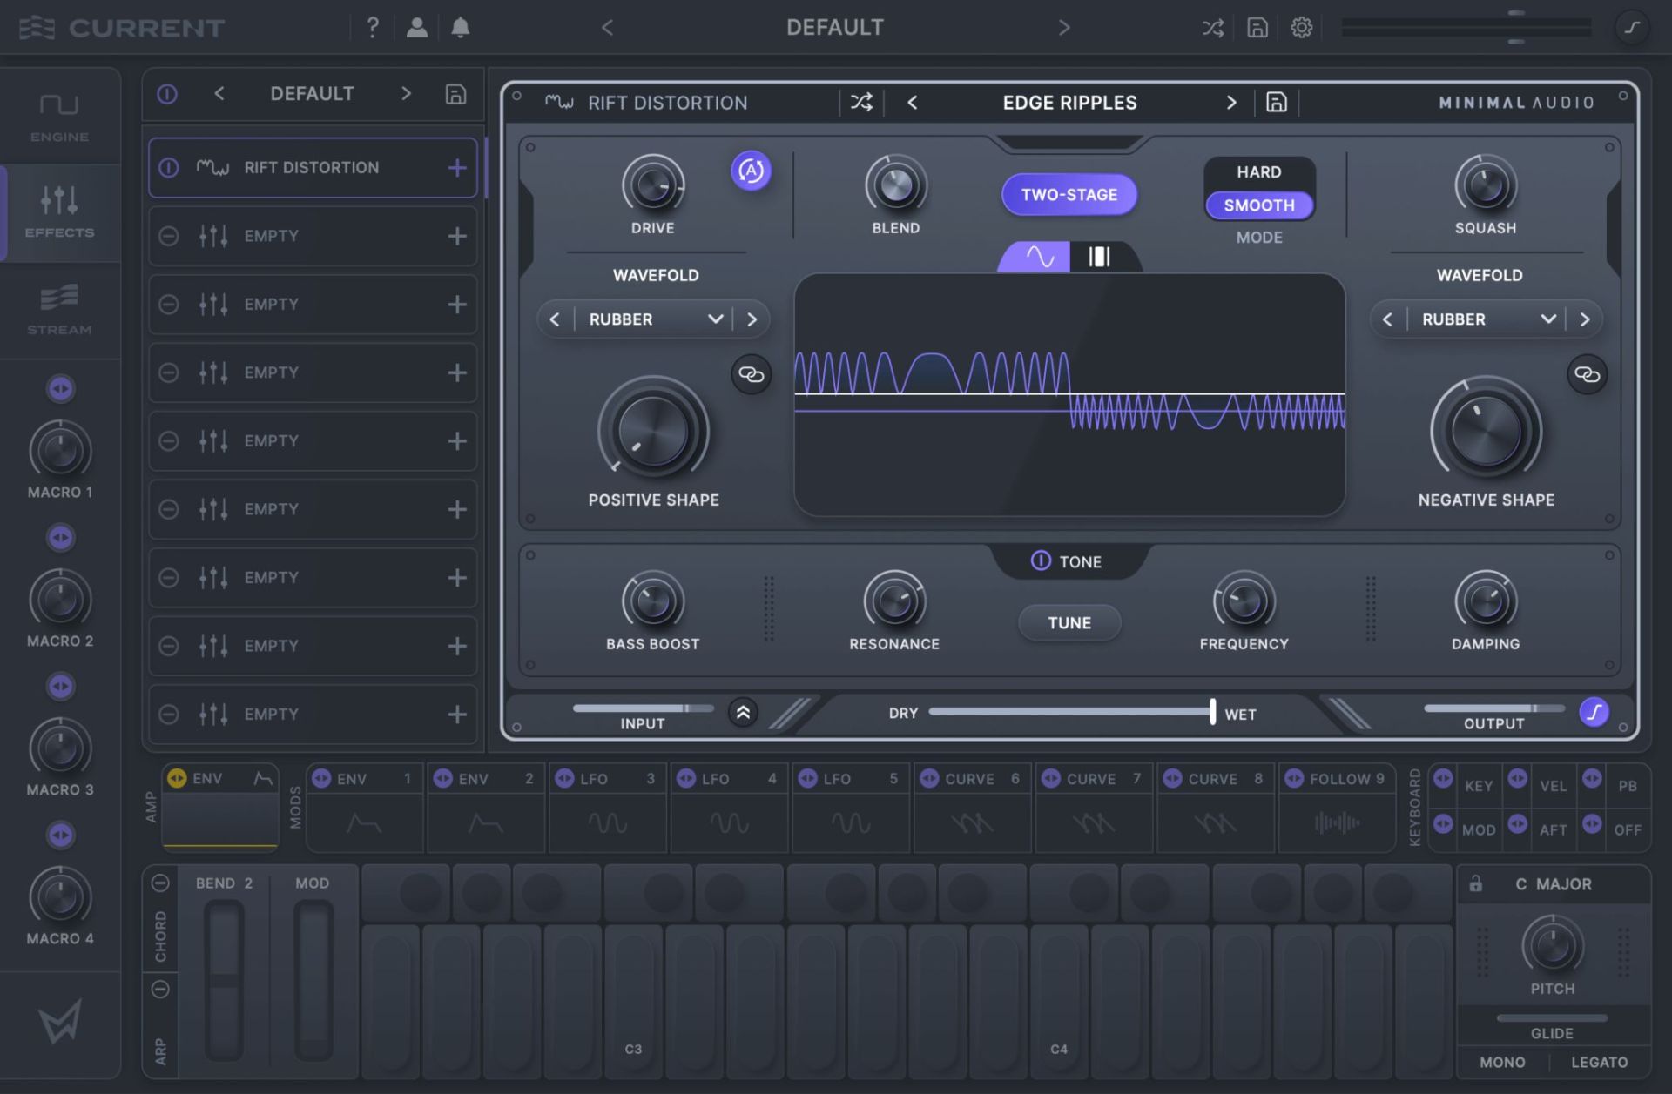Select HARD distortion mode
The height and width of the screenshot is (1094, 1672).
coord(1258,172)
